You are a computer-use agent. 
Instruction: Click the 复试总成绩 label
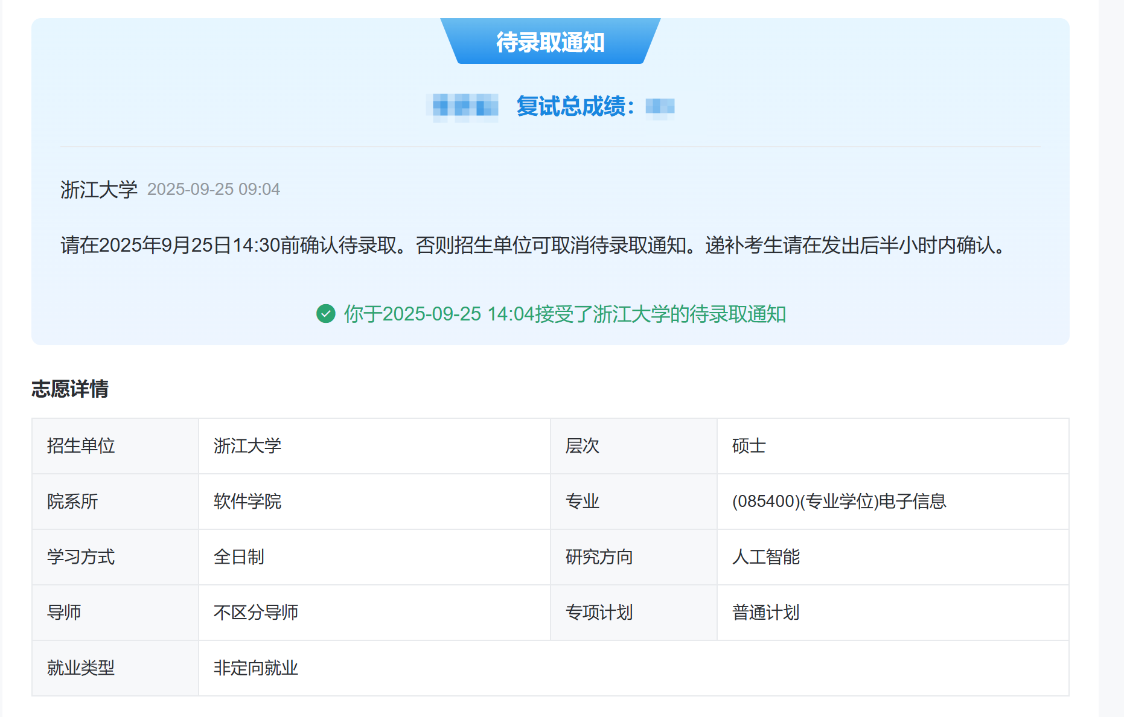coord(574,107)
